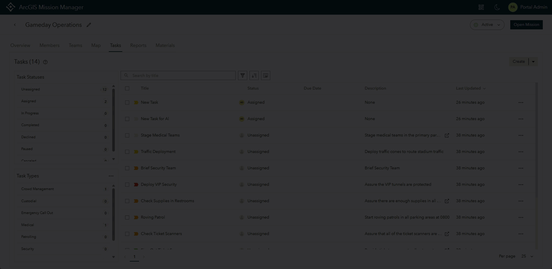The image size is (552, 269).
Task: Open the external link on Stage Medical Teams description
Action: tap(447, 135)
